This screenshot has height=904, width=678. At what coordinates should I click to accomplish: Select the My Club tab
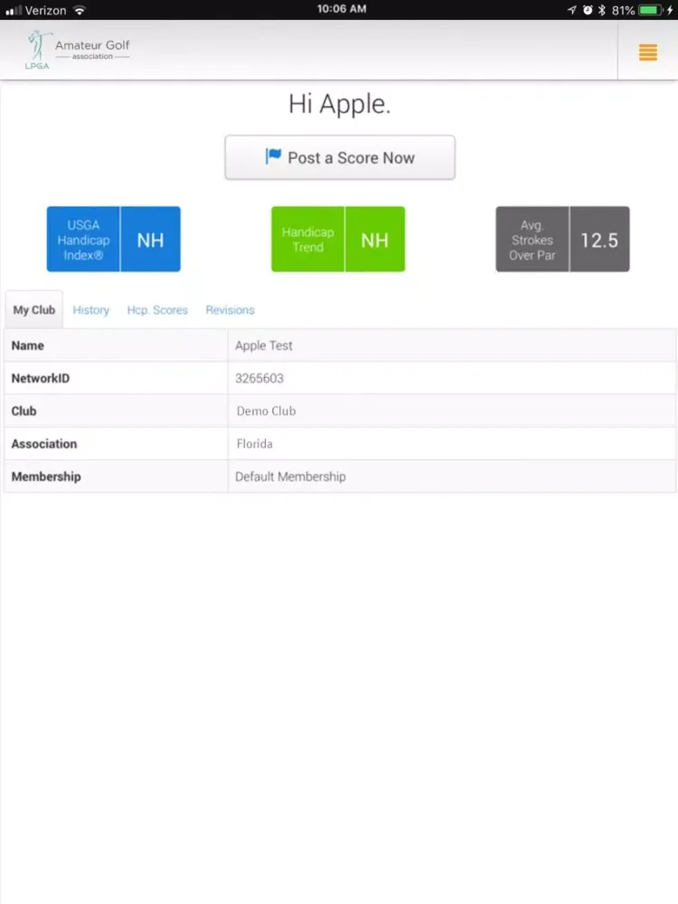click(34, 309)
